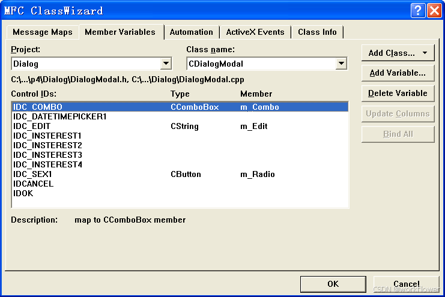Click the Add Variable button
The width and height of the screenshot is (445, 297).
(x=398, y=73)
